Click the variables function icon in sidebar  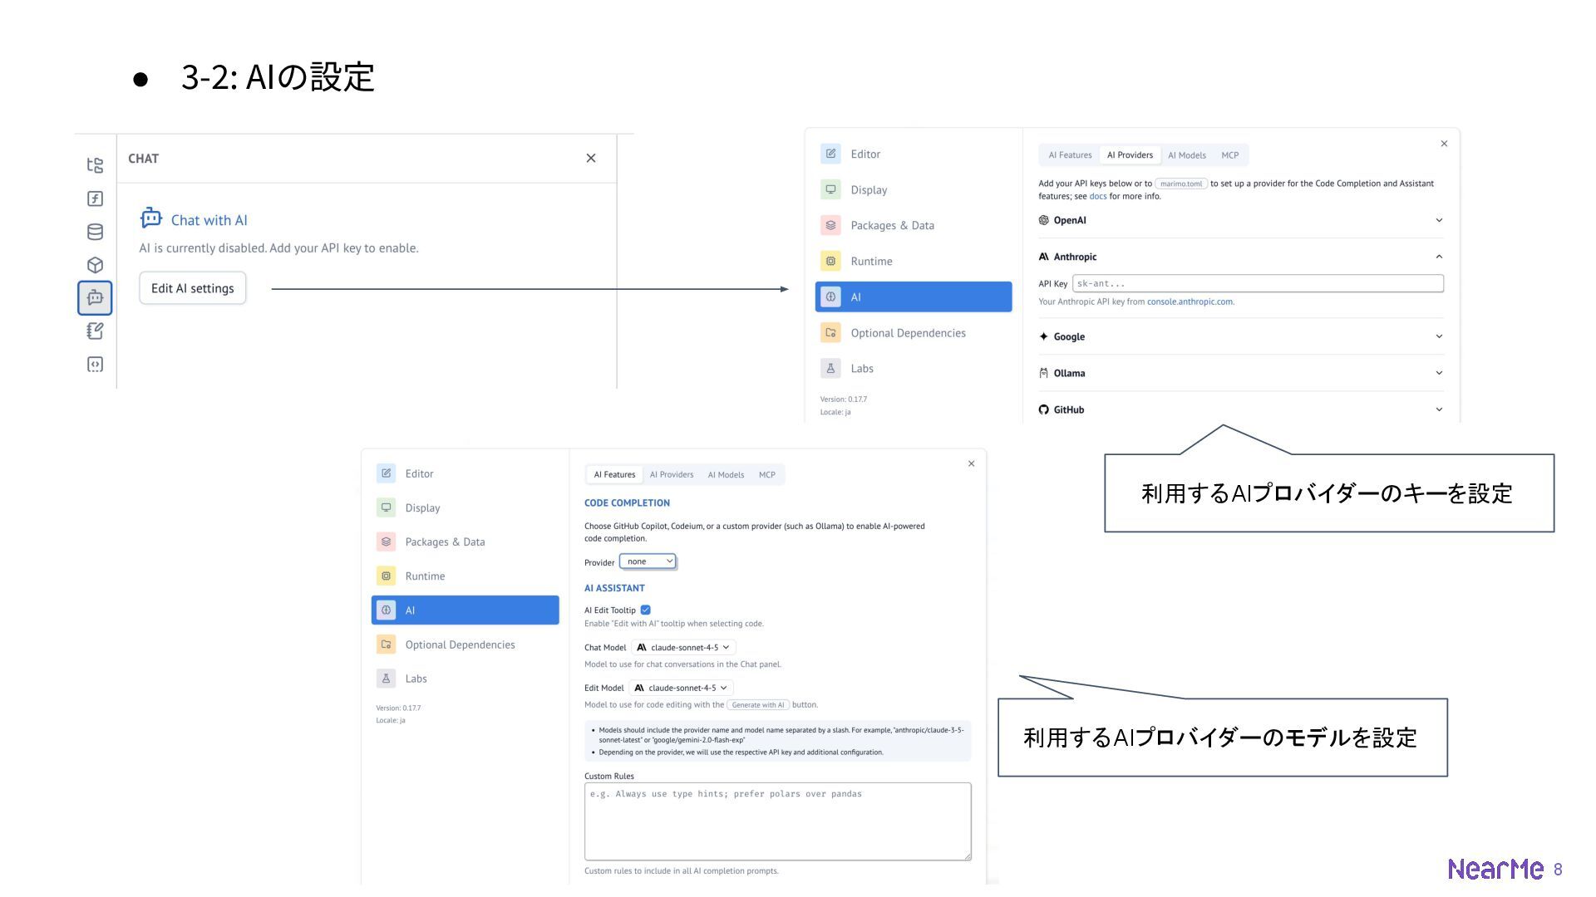click(x=95, y=199)
